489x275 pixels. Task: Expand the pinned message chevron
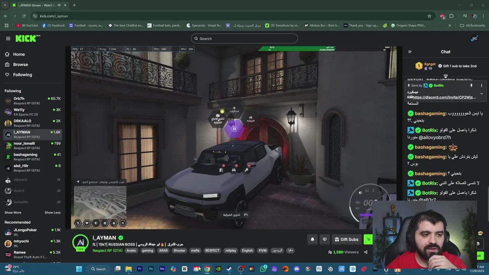click(x=481, y=94)
